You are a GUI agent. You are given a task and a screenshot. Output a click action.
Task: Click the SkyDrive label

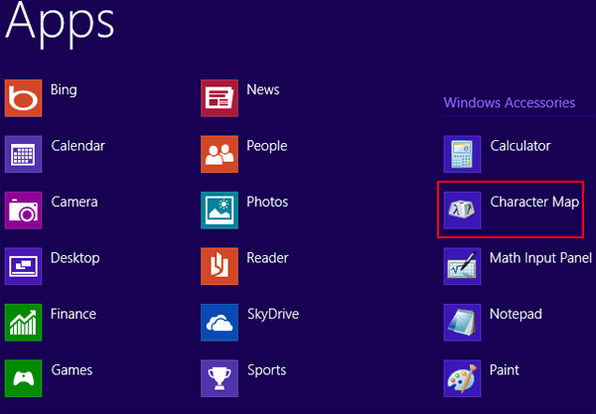coord(273,315)
